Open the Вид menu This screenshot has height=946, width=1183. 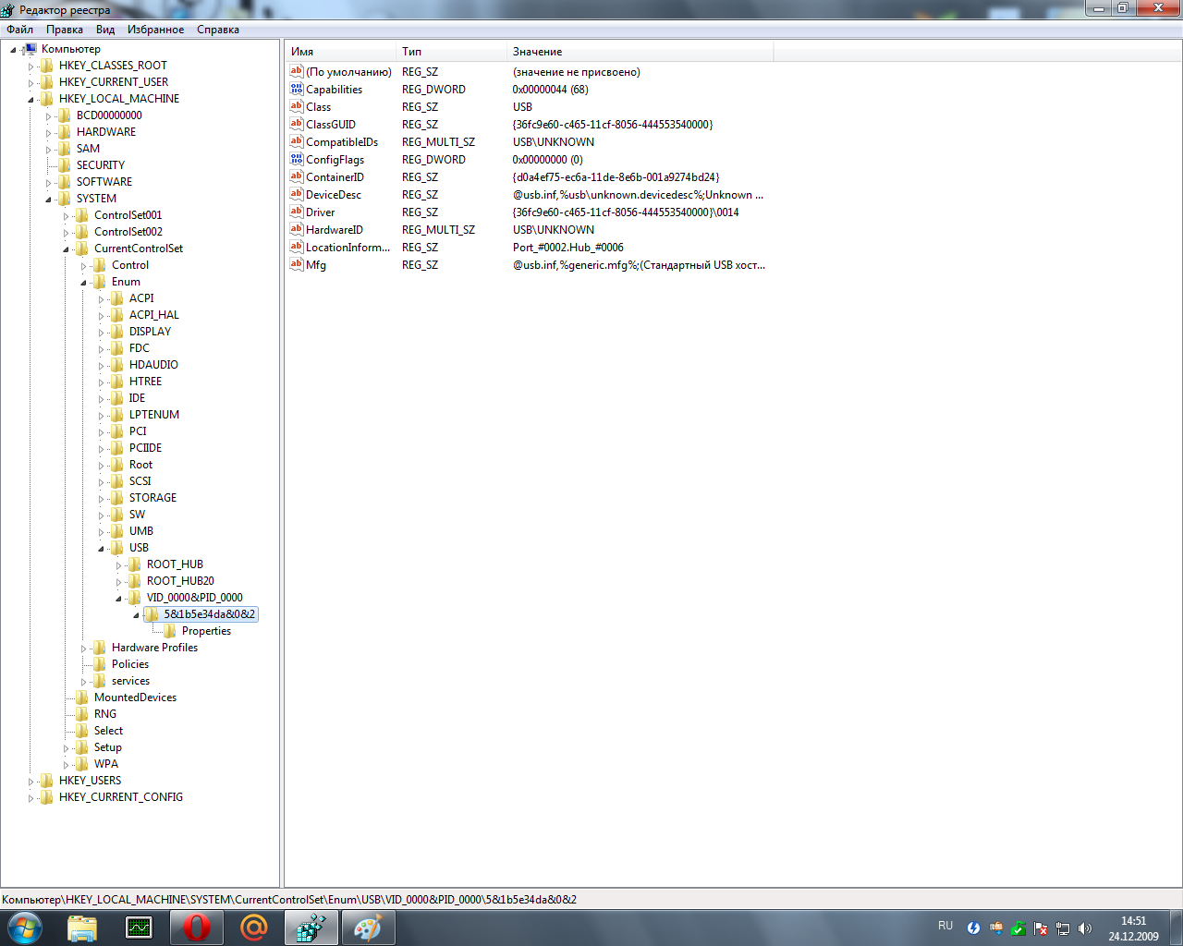pos(105,30)
